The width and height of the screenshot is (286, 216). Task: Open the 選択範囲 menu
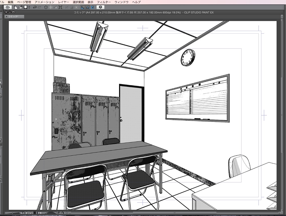[x=78, y=2]
